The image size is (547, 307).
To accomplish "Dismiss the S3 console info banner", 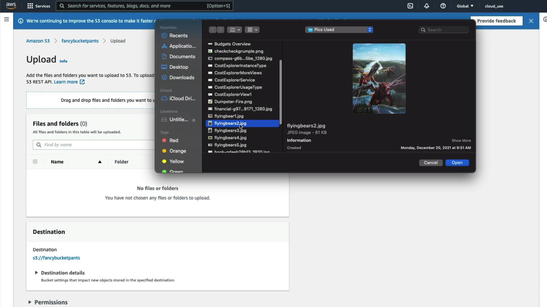I will 531,21.
